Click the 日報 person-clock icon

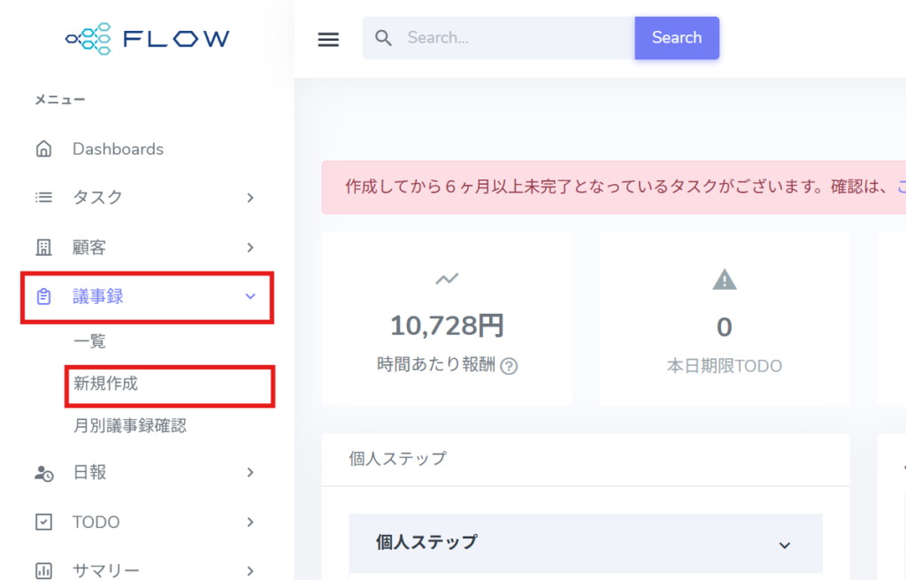coord(43,473)
